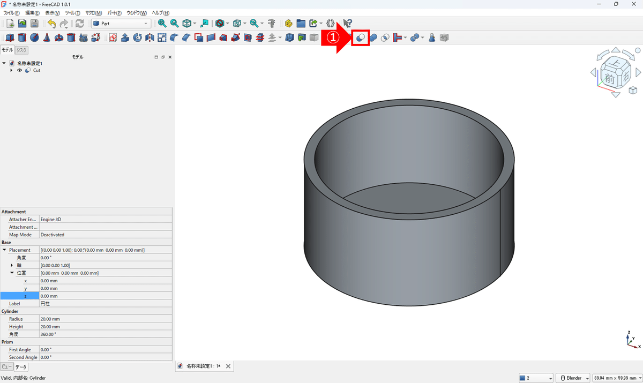Toggle visibility eye of Cut object
The height and width of the screenshot is (383, 643).
coord(20,70)
